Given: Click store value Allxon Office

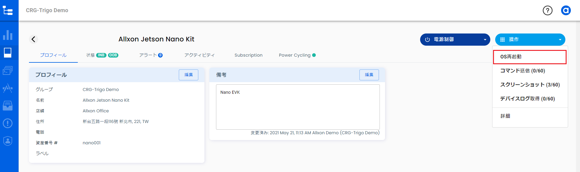Looking at the screenshot, I should [x=96, y=111].
